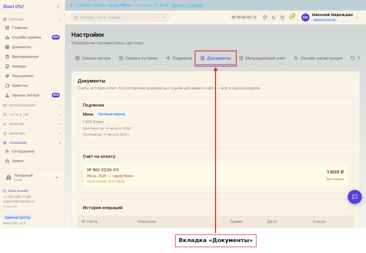Open notifications bell

(x=291, y=18)
